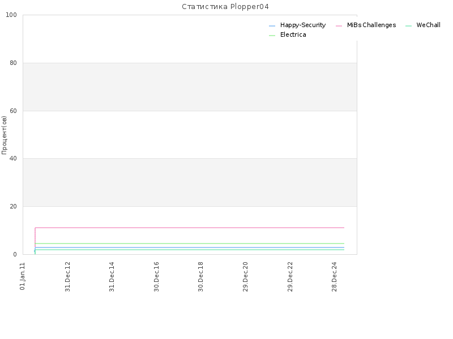Click the Electrica legend label
The width and height of the screenshot is (453, 339).
tap(293, 34)
